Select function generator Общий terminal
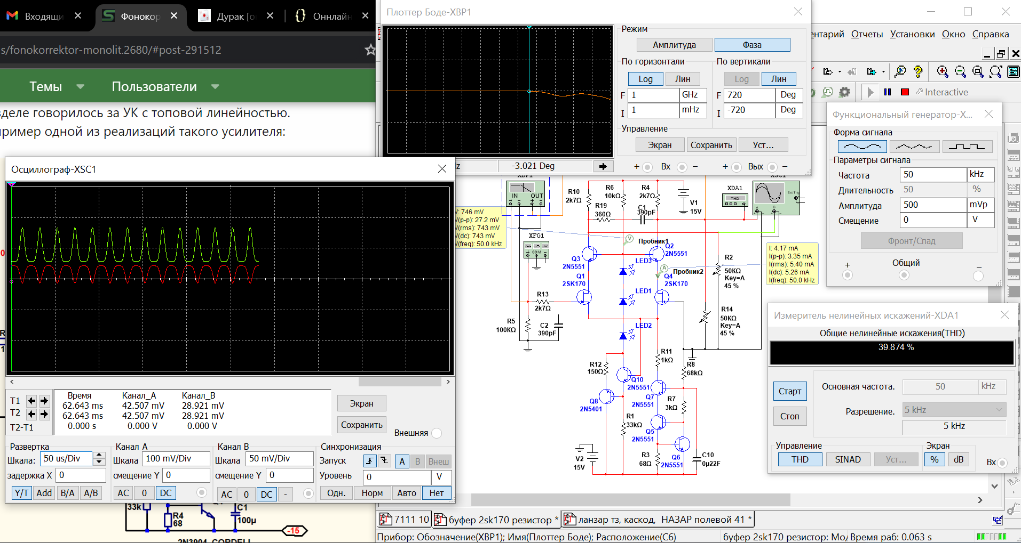Screen dimensions: 1021x543 (904, 275)
